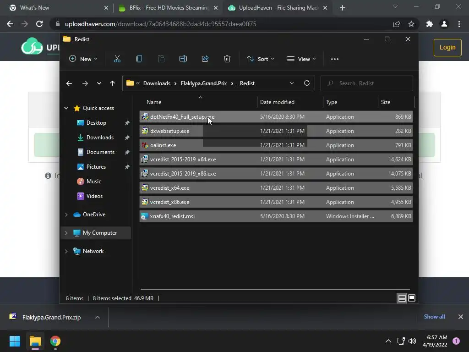Click Downloads in breadcrumb path
Screen dimensions: 469x352
(x=157, y=83)
